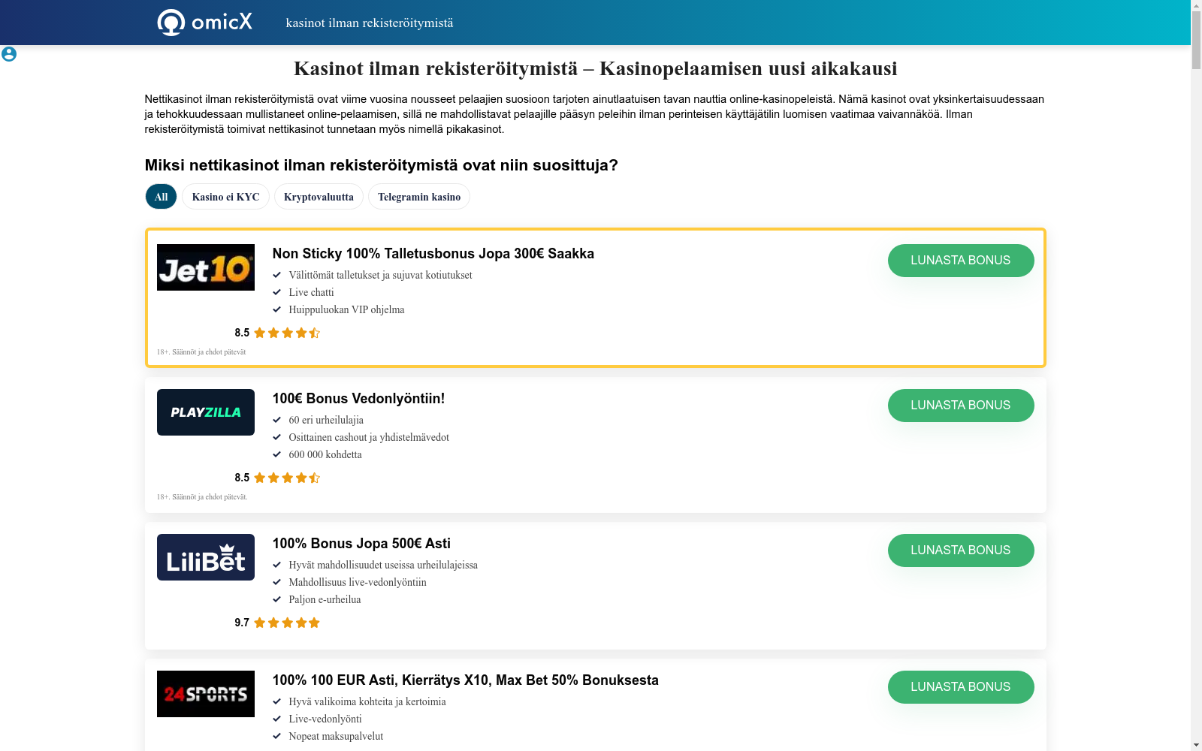The height and width of the screenshot is (751, 1202).
Task: Select the Telegramin kasino filter
Action: pyautogui.click(x=419, y=197)
